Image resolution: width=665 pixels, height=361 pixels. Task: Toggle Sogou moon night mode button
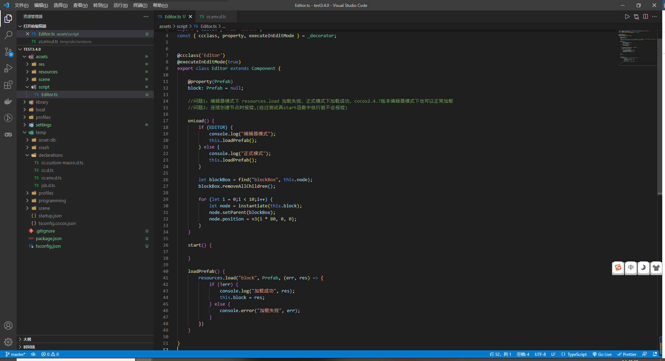coord(643,268)
